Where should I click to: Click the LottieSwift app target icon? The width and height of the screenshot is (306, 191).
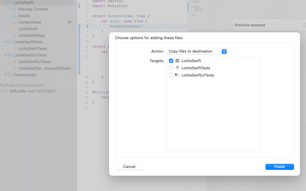177,61
